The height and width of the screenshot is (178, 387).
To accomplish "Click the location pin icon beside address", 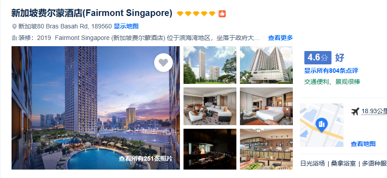I will [x=14, y=26].
